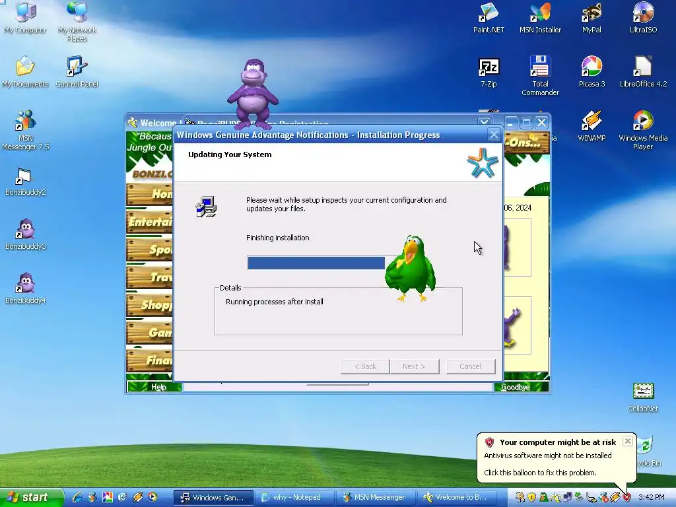The height and width of the screenshot is (507, 676).
Task: Click the purple Bonzi gorilla character
Action: pyautogui.click(x=253, y=94)
